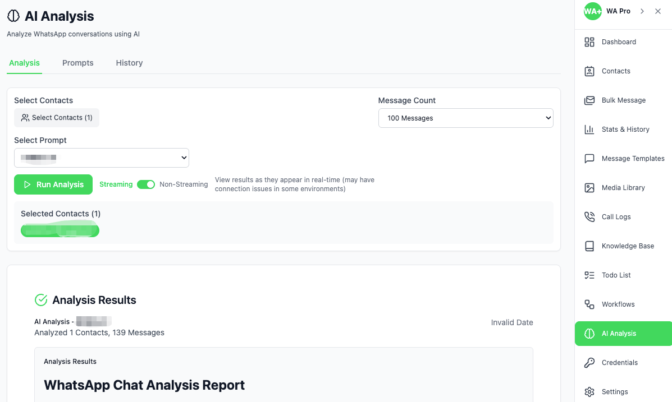Image resolution: width=672 pixels, height=402 pixels.
Task: Click the WA+ green logo avatar
Action: (592, 11)
